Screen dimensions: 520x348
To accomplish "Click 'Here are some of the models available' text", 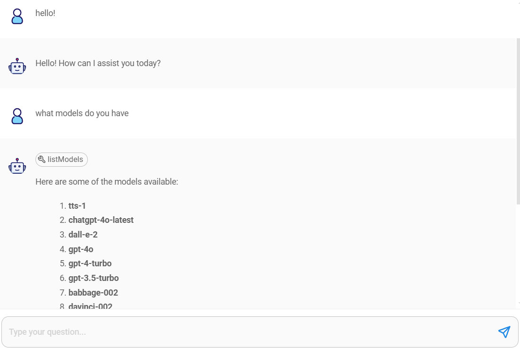I will coord(107,182).
